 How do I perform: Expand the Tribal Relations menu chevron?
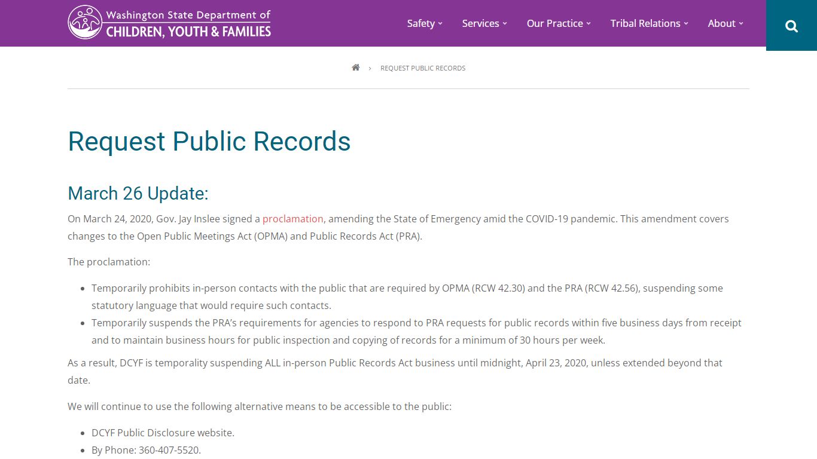tap(686, 23)
